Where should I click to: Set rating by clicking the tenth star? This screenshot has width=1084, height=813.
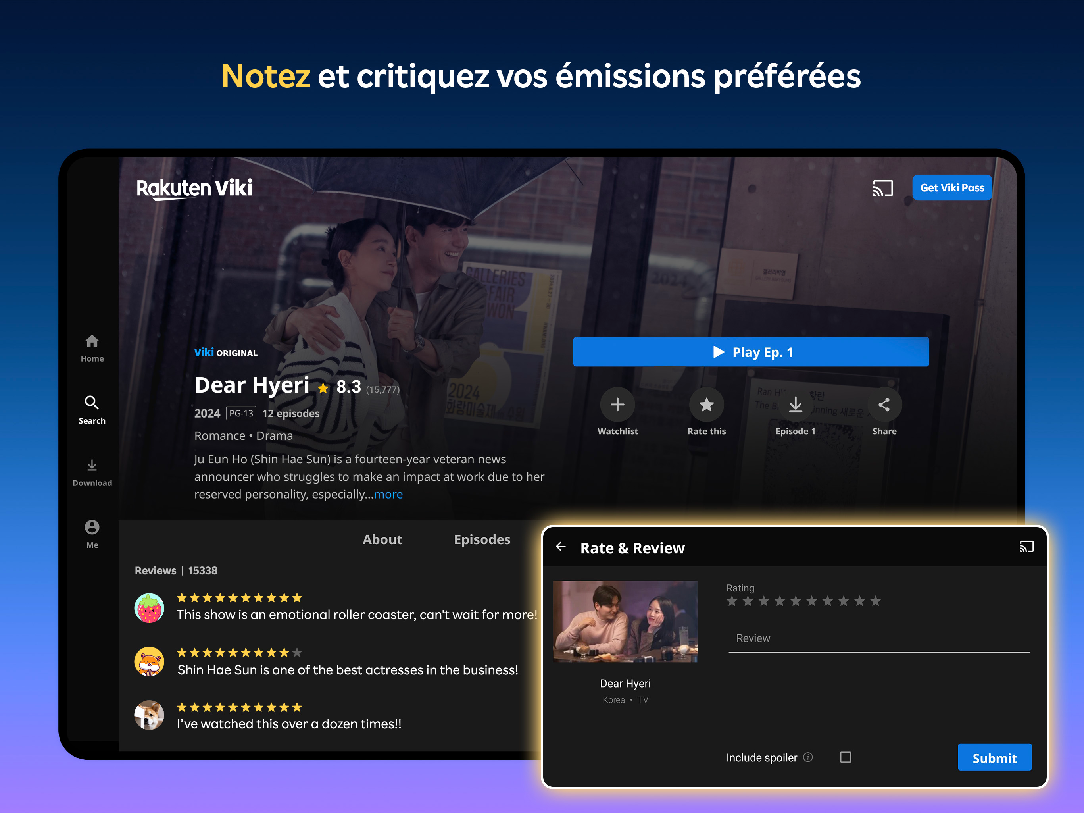click(876, 602)
